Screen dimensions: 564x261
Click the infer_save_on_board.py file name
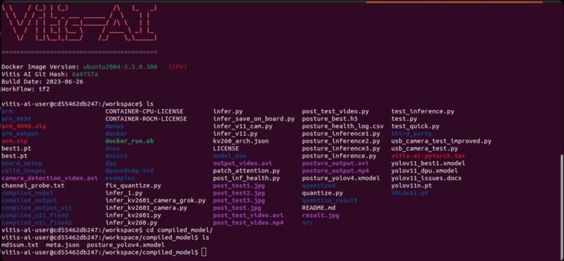point(254,119)
